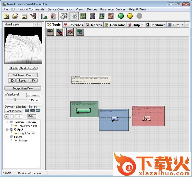The width and height of the screenshot is (192, 177).
Task: Open world extents and resolution settings
Action: 44,16
